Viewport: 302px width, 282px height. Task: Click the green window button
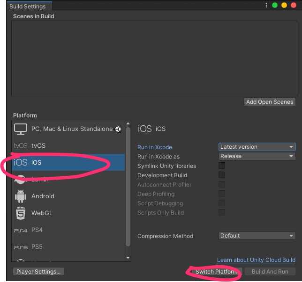click(x=275, y=5)
